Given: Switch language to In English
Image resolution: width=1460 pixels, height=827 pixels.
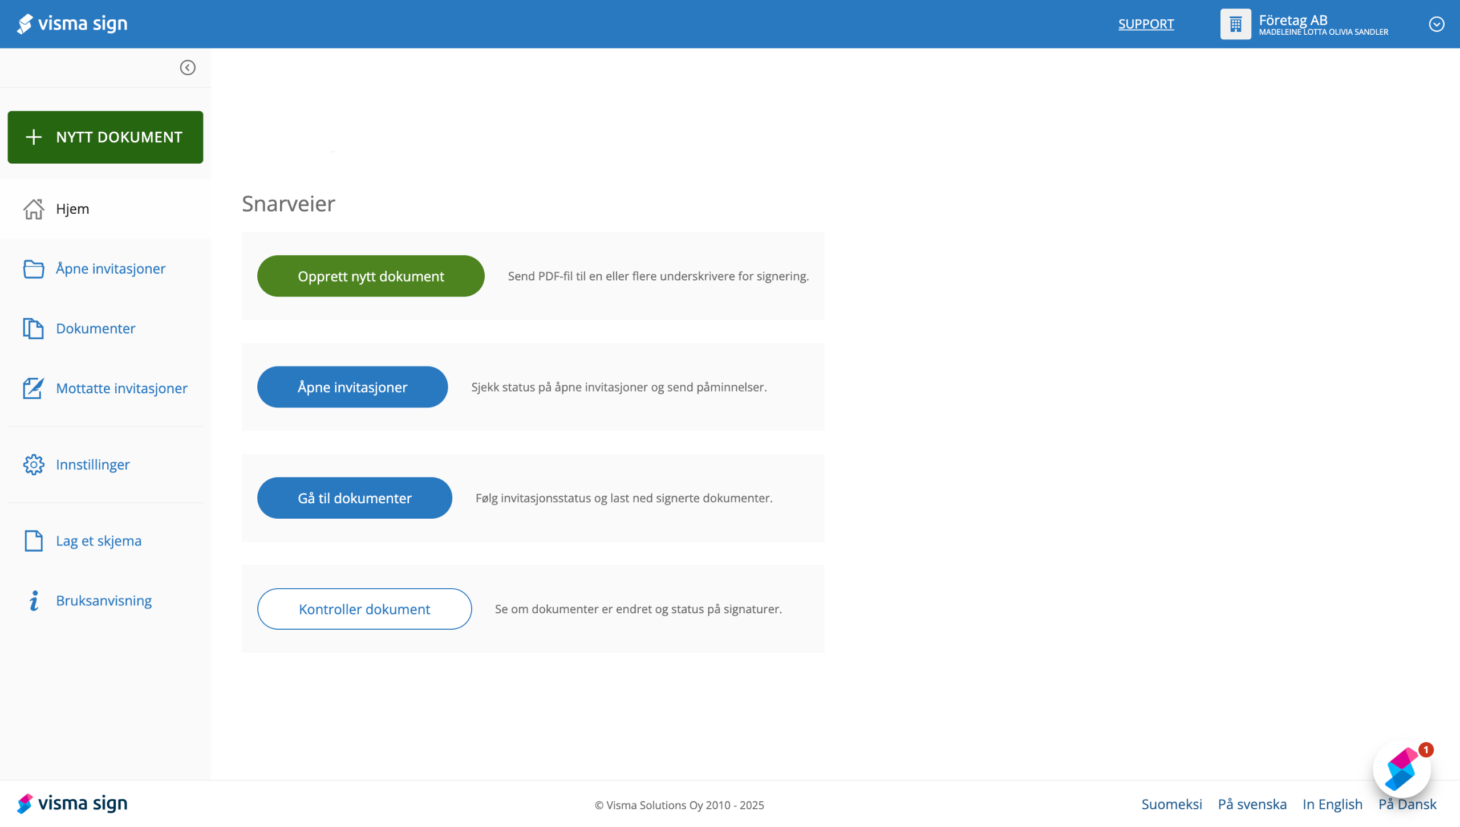Looking at the screenshot, I should tap(1332, 804).
